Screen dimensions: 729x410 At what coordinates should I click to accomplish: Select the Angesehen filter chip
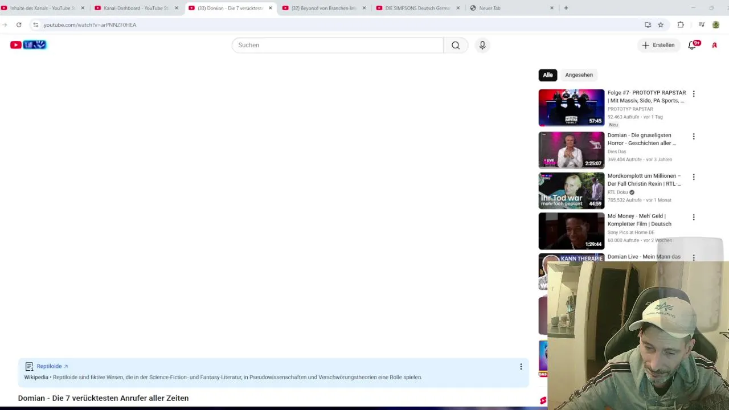[x=579, y=75]
